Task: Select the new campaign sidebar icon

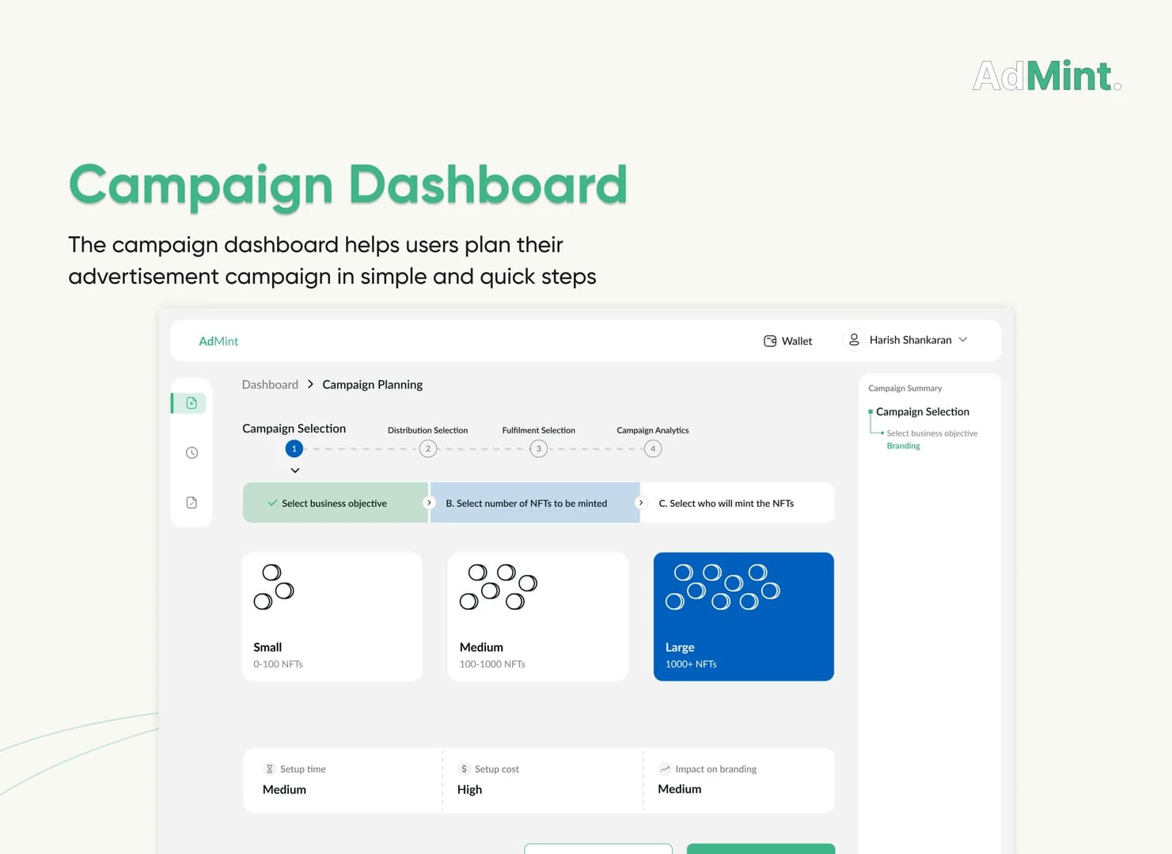Action: [192, 403]
